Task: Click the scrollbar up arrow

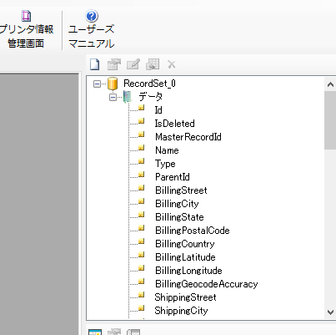Action: [330, 84]
